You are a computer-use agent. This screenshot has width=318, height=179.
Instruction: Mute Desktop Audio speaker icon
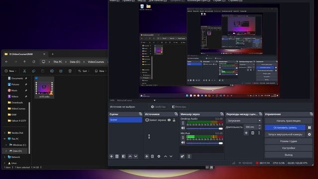point(183,128)
